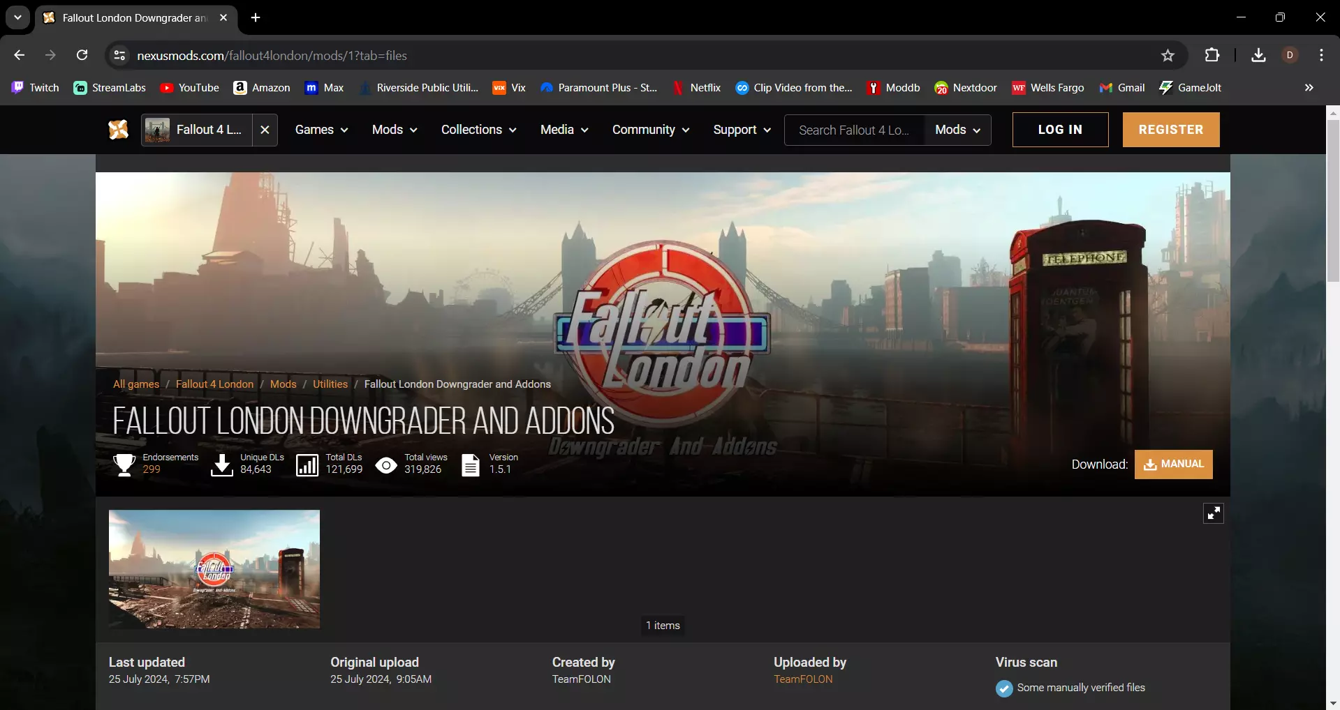Click the LOG IN button
The height and width of the screenshot is (710, 1340).
(1060, 130)
